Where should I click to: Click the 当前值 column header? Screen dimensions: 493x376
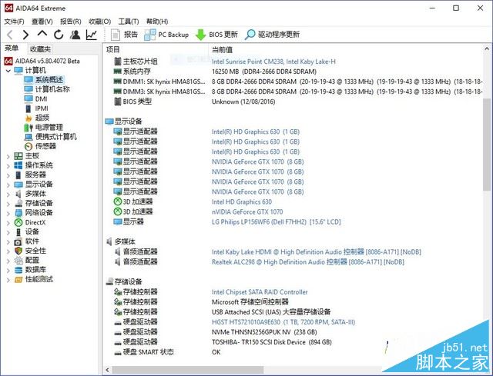[x=222, y=49]
